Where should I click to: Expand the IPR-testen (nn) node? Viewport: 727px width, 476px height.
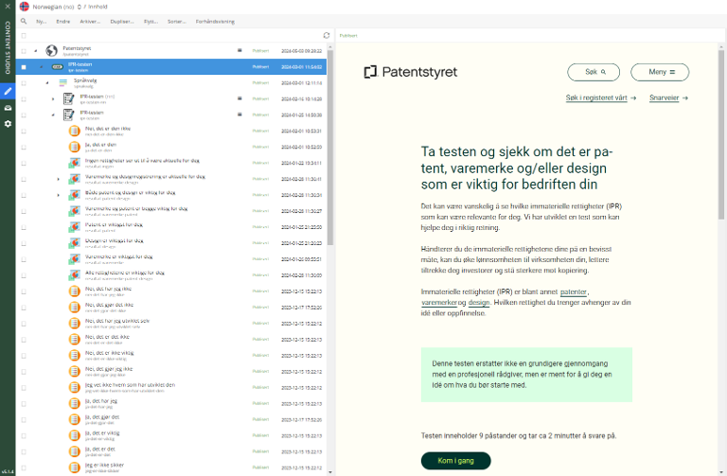tap(52, 98)
